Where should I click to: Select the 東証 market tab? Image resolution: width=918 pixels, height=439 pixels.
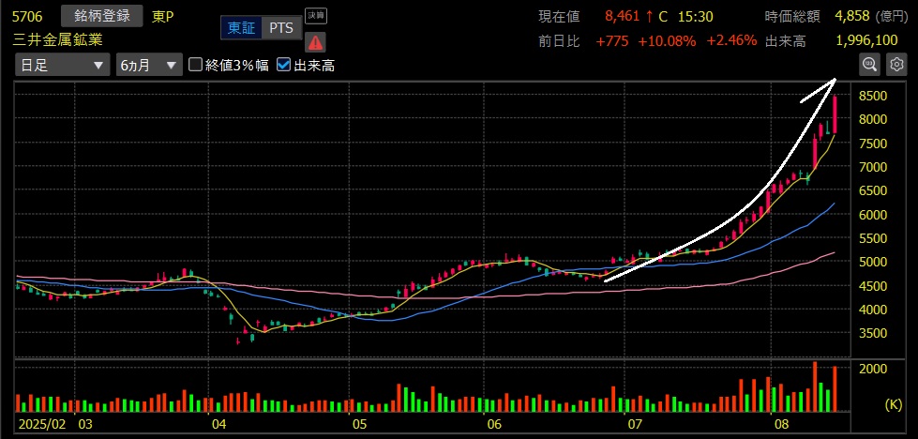(240, 27)
